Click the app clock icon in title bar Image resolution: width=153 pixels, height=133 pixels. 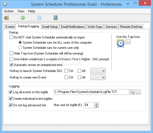5,4
